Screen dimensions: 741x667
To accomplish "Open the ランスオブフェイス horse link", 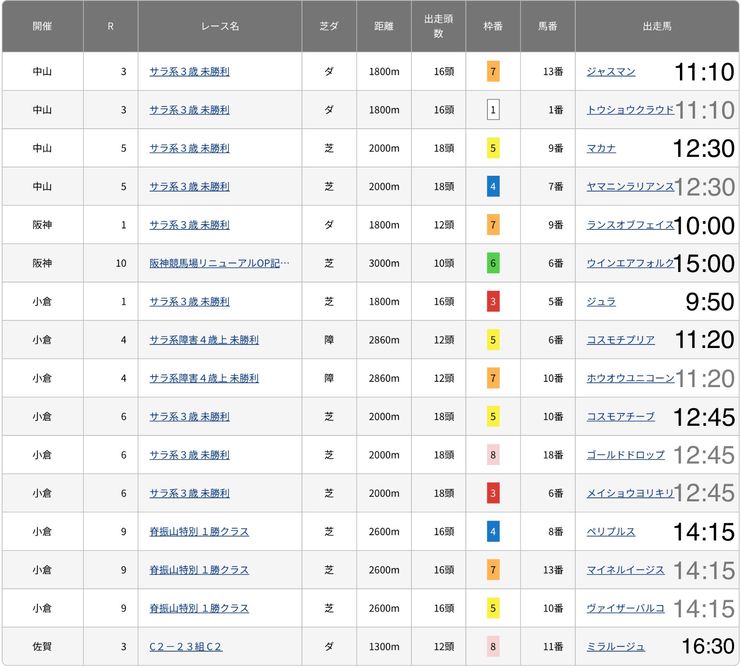I will click(630, 225).
